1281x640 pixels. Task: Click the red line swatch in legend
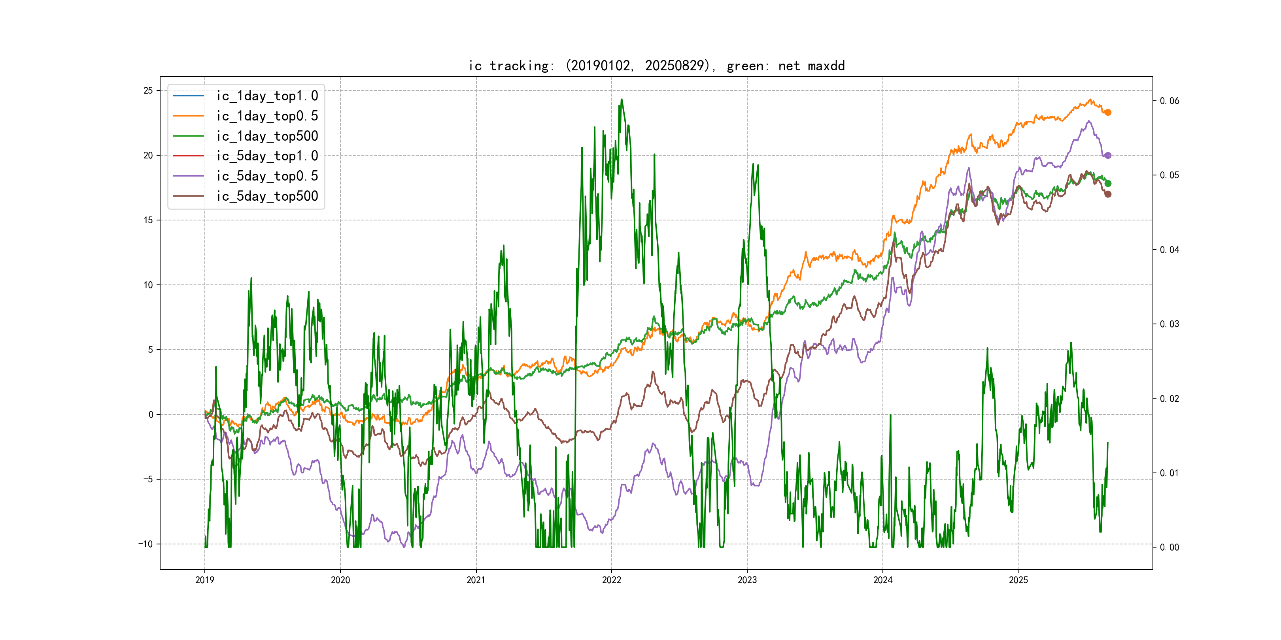point(189,156)
